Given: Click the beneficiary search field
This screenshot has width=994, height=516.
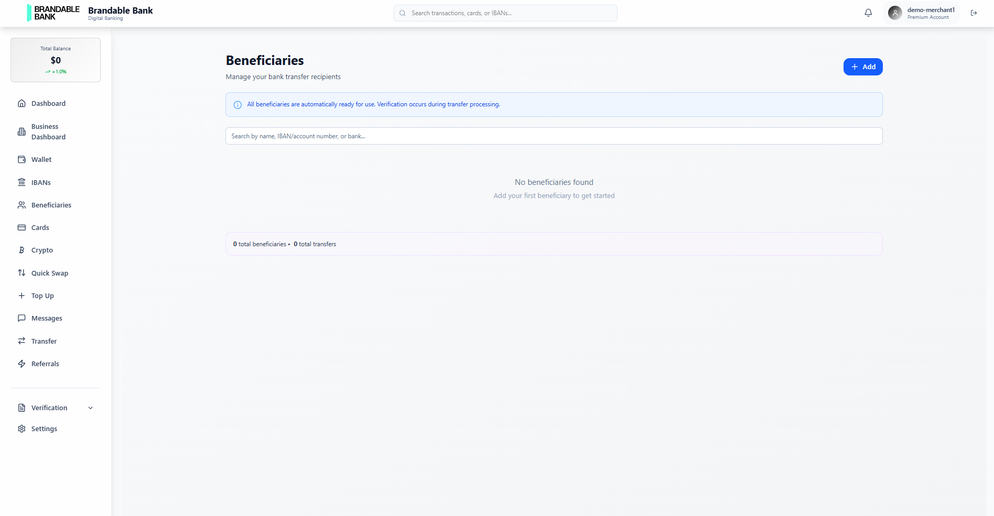Looking at the screenshot, I should tap(554, 136).
